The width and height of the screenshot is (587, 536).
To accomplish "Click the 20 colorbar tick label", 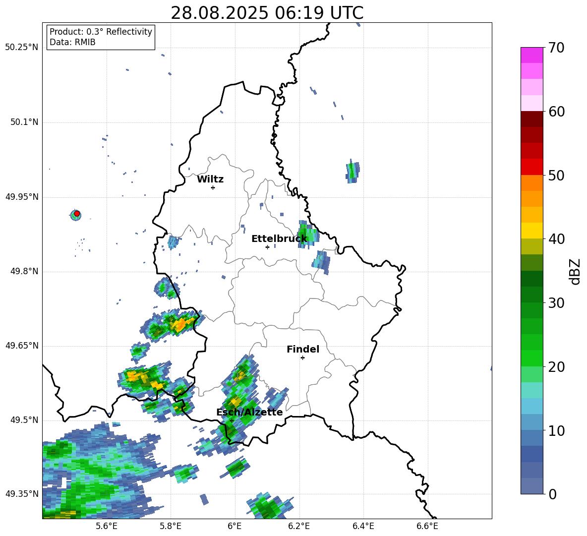I will [x=556, y=367].
